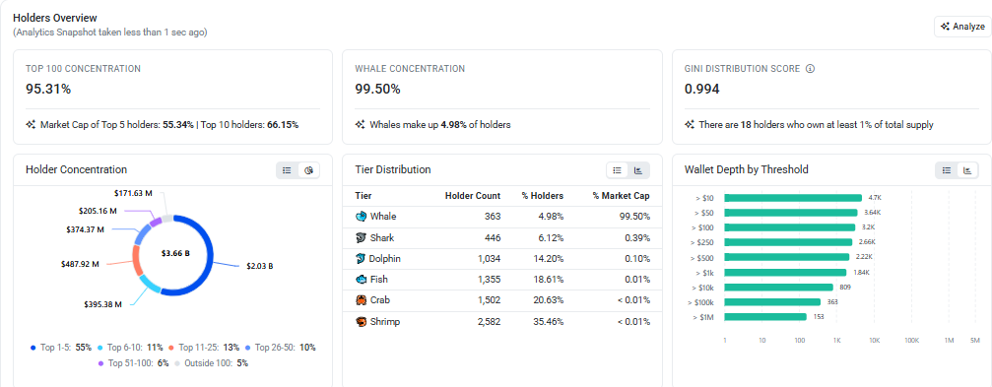Click the $374.37 M donut label
The width and height of the screenshot is (992, 387).
click(x=85, y=229)
